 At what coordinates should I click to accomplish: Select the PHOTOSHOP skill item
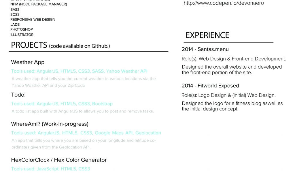tap(22, 30)
